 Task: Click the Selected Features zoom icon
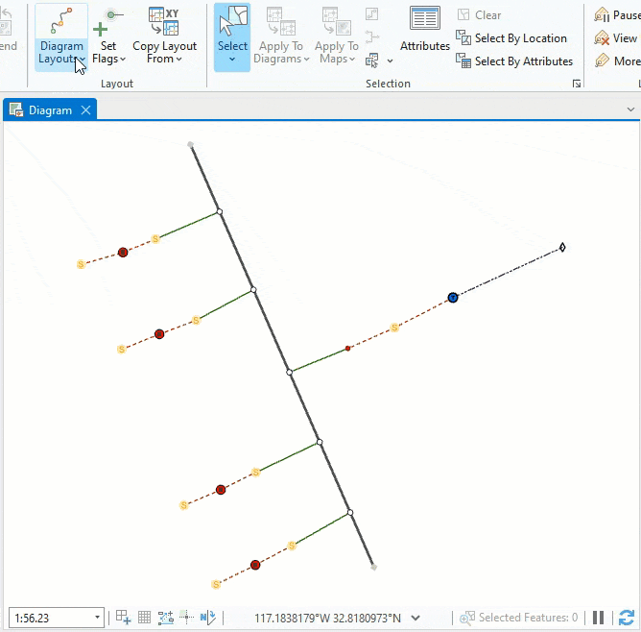pos(467,618)
